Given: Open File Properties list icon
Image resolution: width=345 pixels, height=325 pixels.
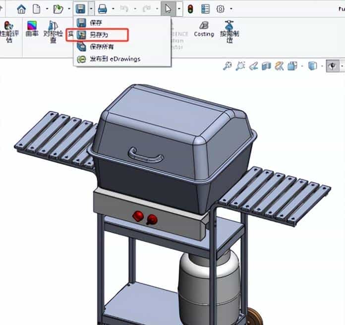Looking at the screenshot, I should [205, 9].
